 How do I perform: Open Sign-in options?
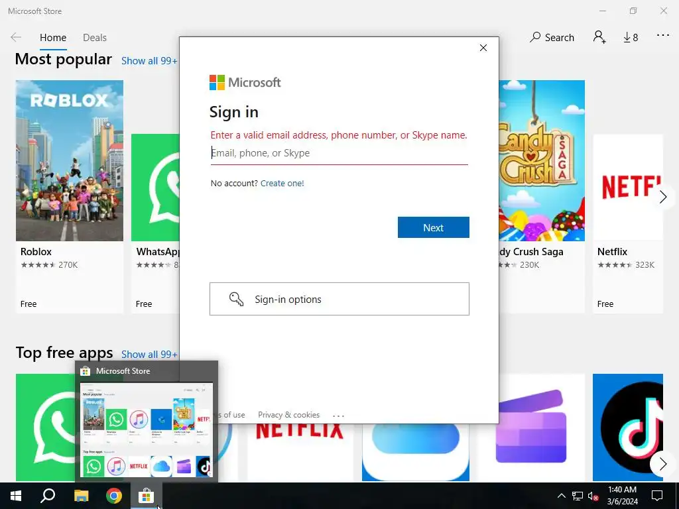[339, 299]
